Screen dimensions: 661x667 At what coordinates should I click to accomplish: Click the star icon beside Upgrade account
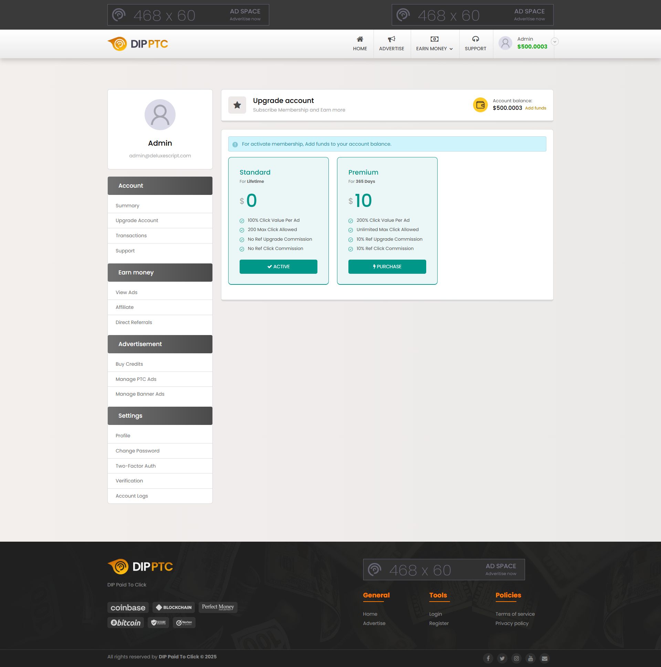click(x=237, y=105)
